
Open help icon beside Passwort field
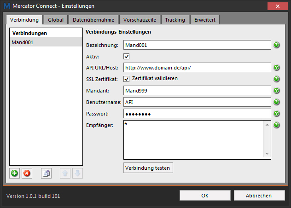click(x=276, y=113)
